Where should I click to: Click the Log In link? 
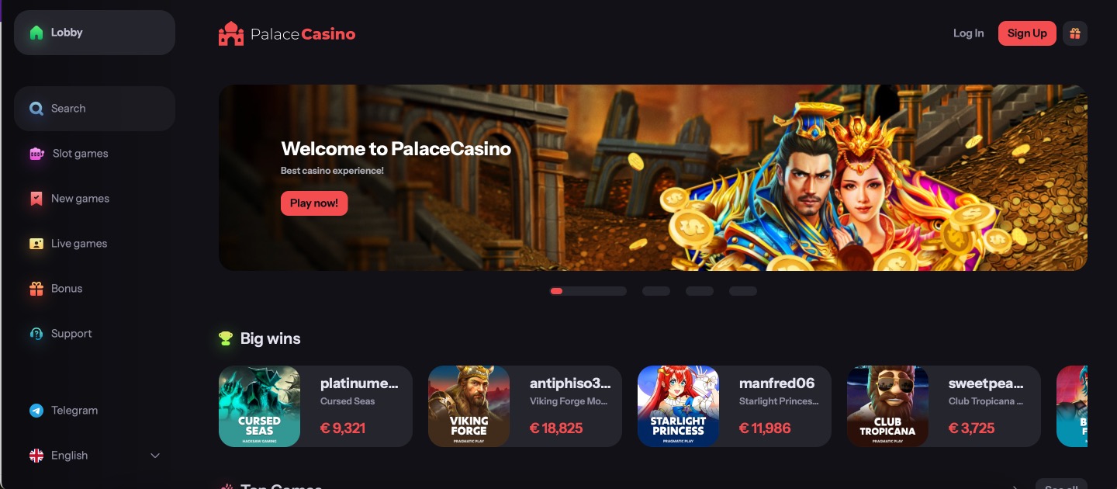pos(968,33)
